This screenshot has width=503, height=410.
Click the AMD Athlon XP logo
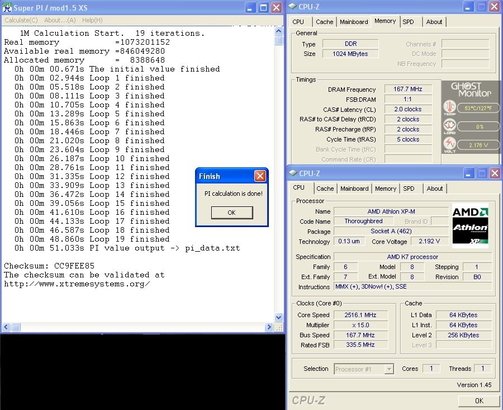coord(470,225)
